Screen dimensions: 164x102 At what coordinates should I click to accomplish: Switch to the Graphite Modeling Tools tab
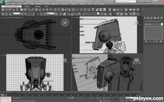[x=11, y=7]
